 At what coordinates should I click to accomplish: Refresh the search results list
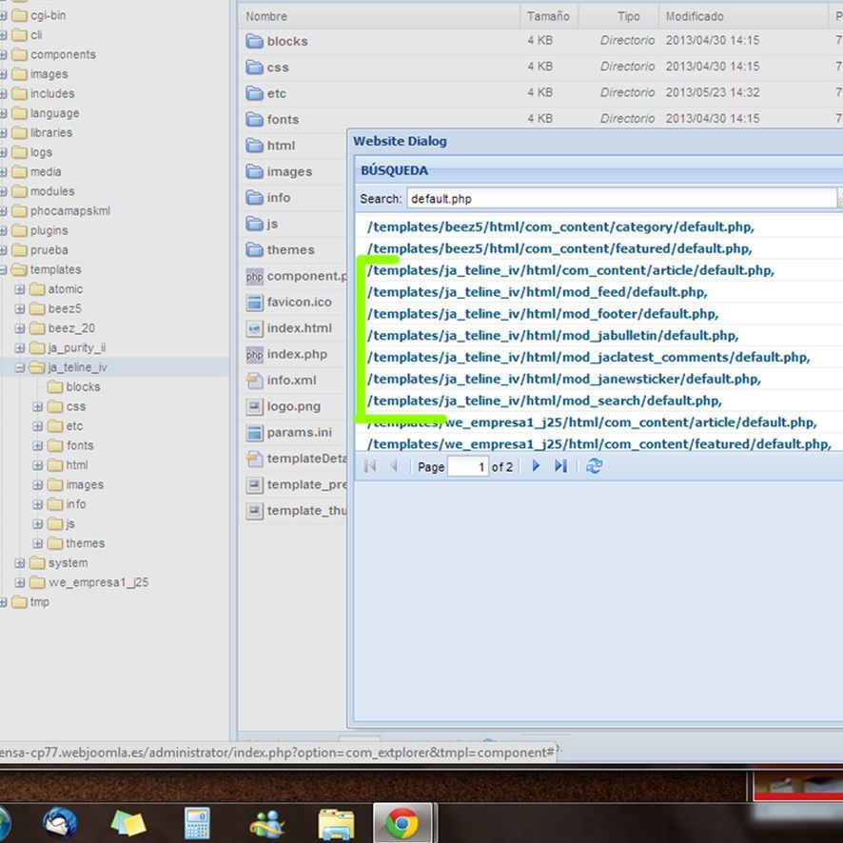[x=594, y=466]
